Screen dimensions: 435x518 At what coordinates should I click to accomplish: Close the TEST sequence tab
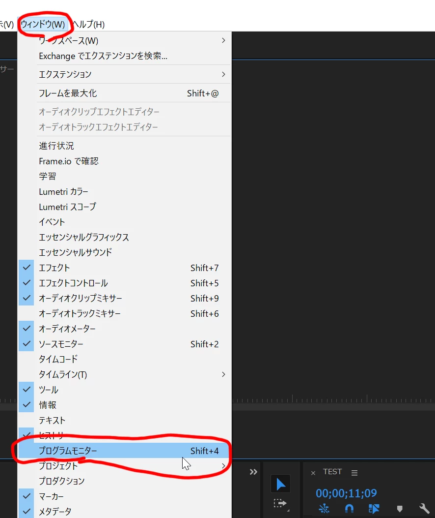[313, 473]
